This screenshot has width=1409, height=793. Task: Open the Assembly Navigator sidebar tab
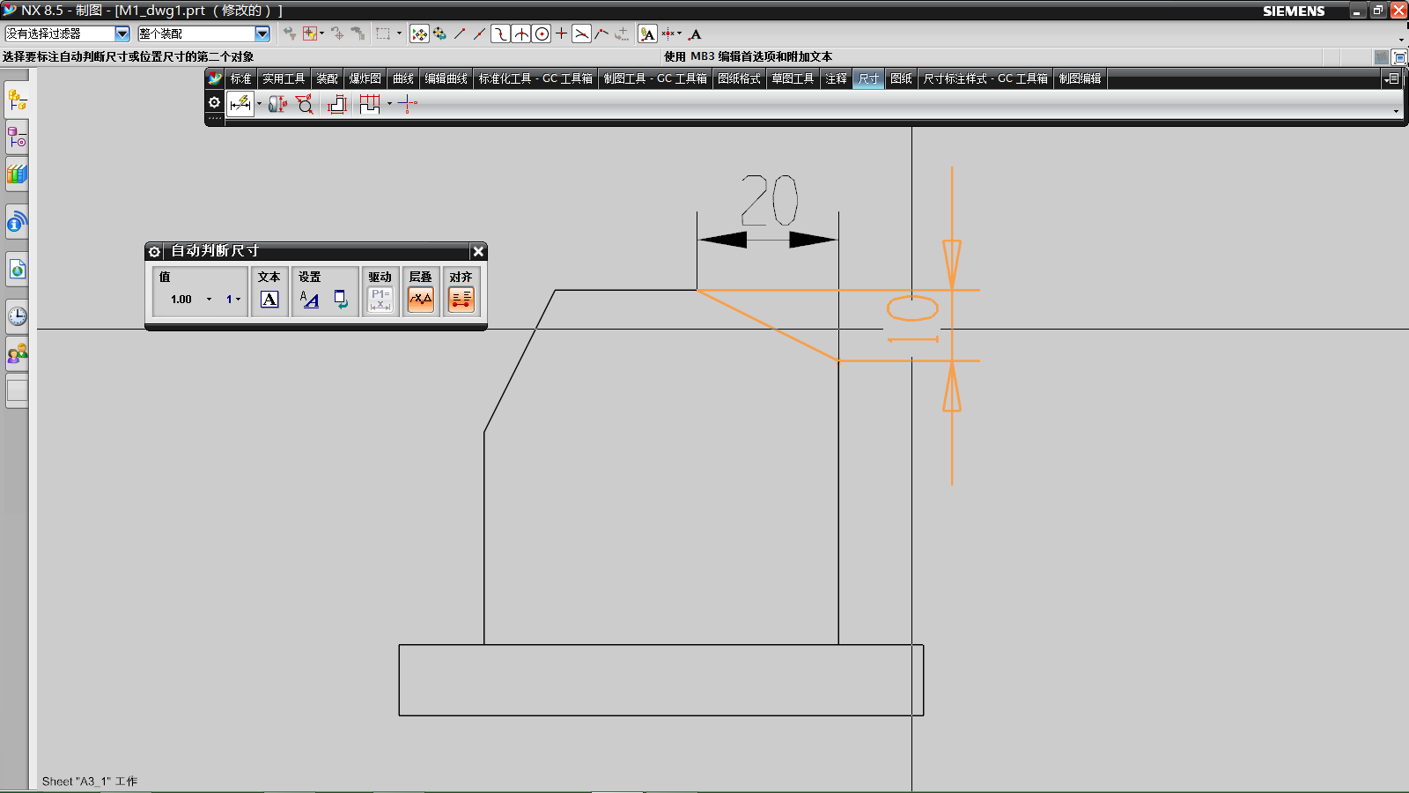coord(17,100)
